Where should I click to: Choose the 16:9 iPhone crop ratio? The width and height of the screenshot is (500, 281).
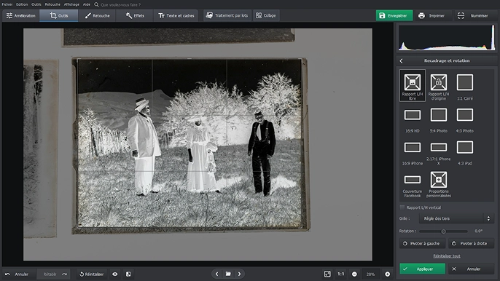[x=413, y=153]
